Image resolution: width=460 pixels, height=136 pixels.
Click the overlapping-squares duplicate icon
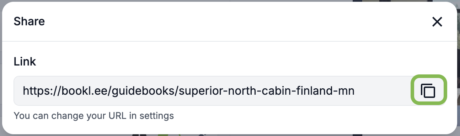click(428, 90)
